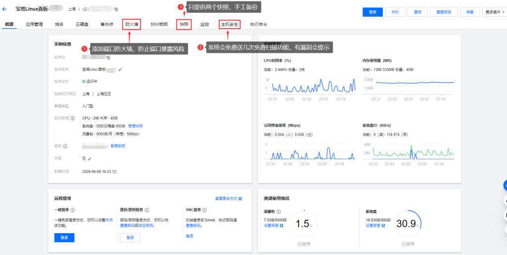This screenshot has height=255, width=507.
Task: Click the 1.5% traffic usage ring
Action: pos(304,224)
